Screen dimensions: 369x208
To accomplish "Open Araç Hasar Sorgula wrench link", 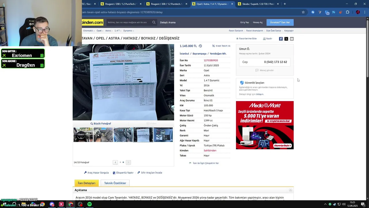I will pyautogui.click(x=96, y=173).
